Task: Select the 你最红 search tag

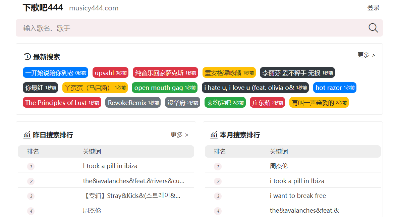Action: tap(41, 88)
